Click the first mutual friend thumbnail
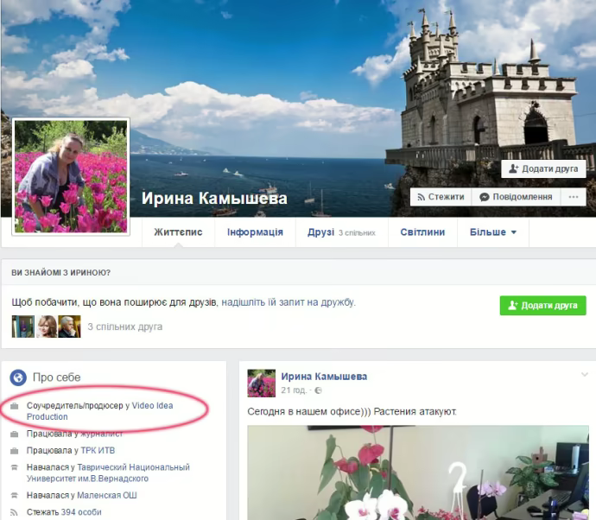Viewport: 596px width, 520px height. [23, 327]
